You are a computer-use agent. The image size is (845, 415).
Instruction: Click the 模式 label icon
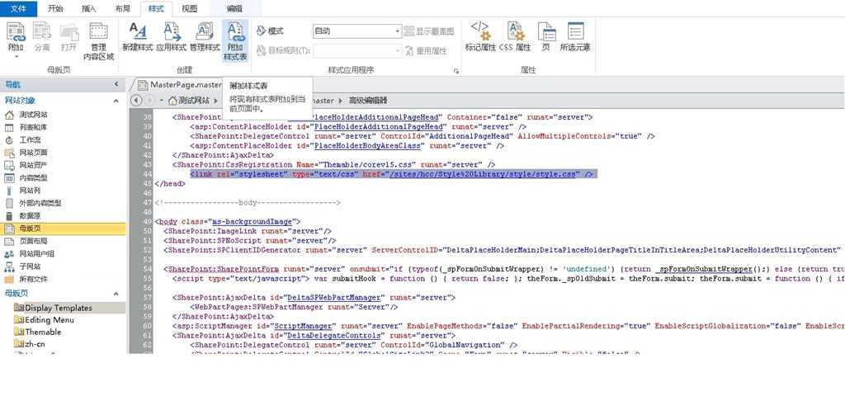[262, 31]
